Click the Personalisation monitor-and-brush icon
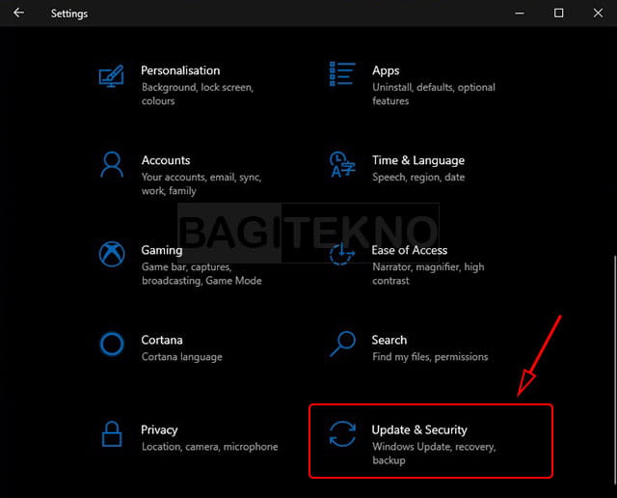This screenshot has width=617, height=498. click(112, 76)
